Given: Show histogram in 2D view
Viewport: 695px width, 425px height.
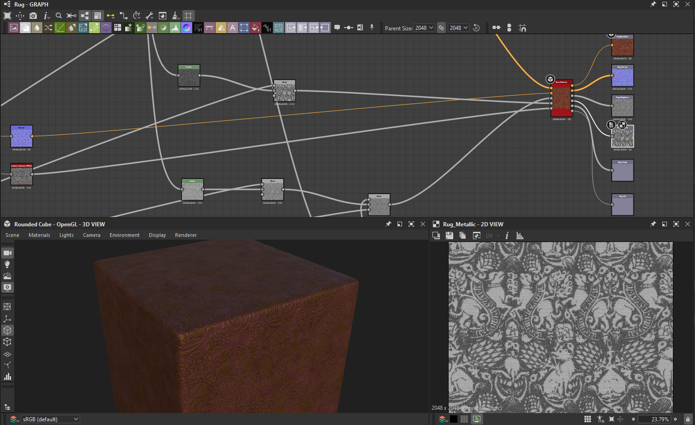Looking at the screenshot, I should coord(520,235).
